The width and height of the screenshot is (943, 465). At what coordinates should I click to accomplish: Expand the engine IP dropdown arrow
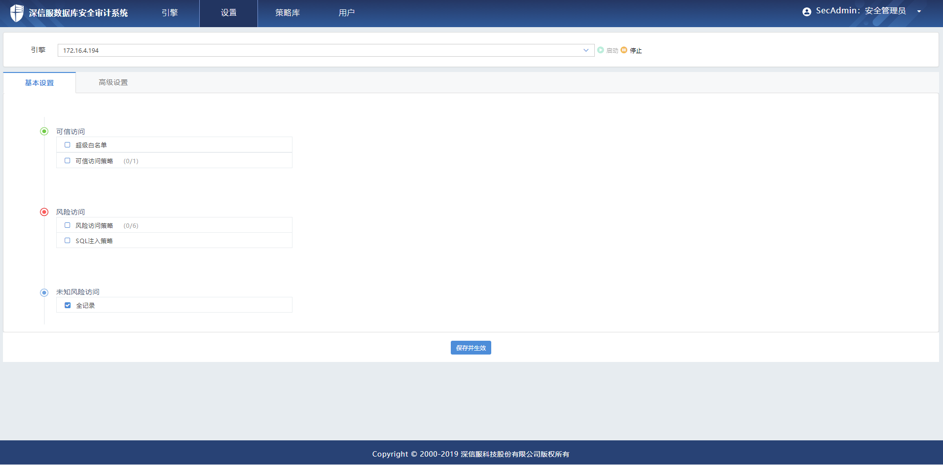pyautogui.click(x=586, y=50)
